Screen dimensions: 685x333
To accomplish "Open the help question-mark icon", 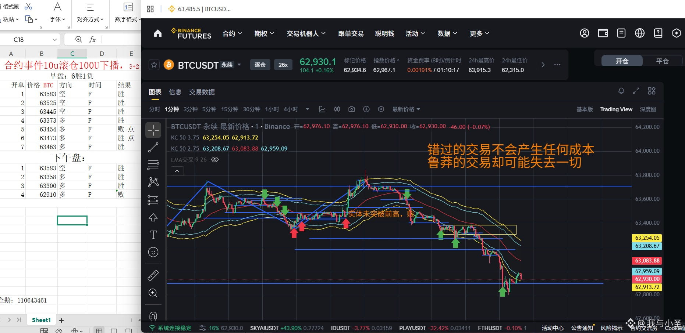I will coord(658,33).
